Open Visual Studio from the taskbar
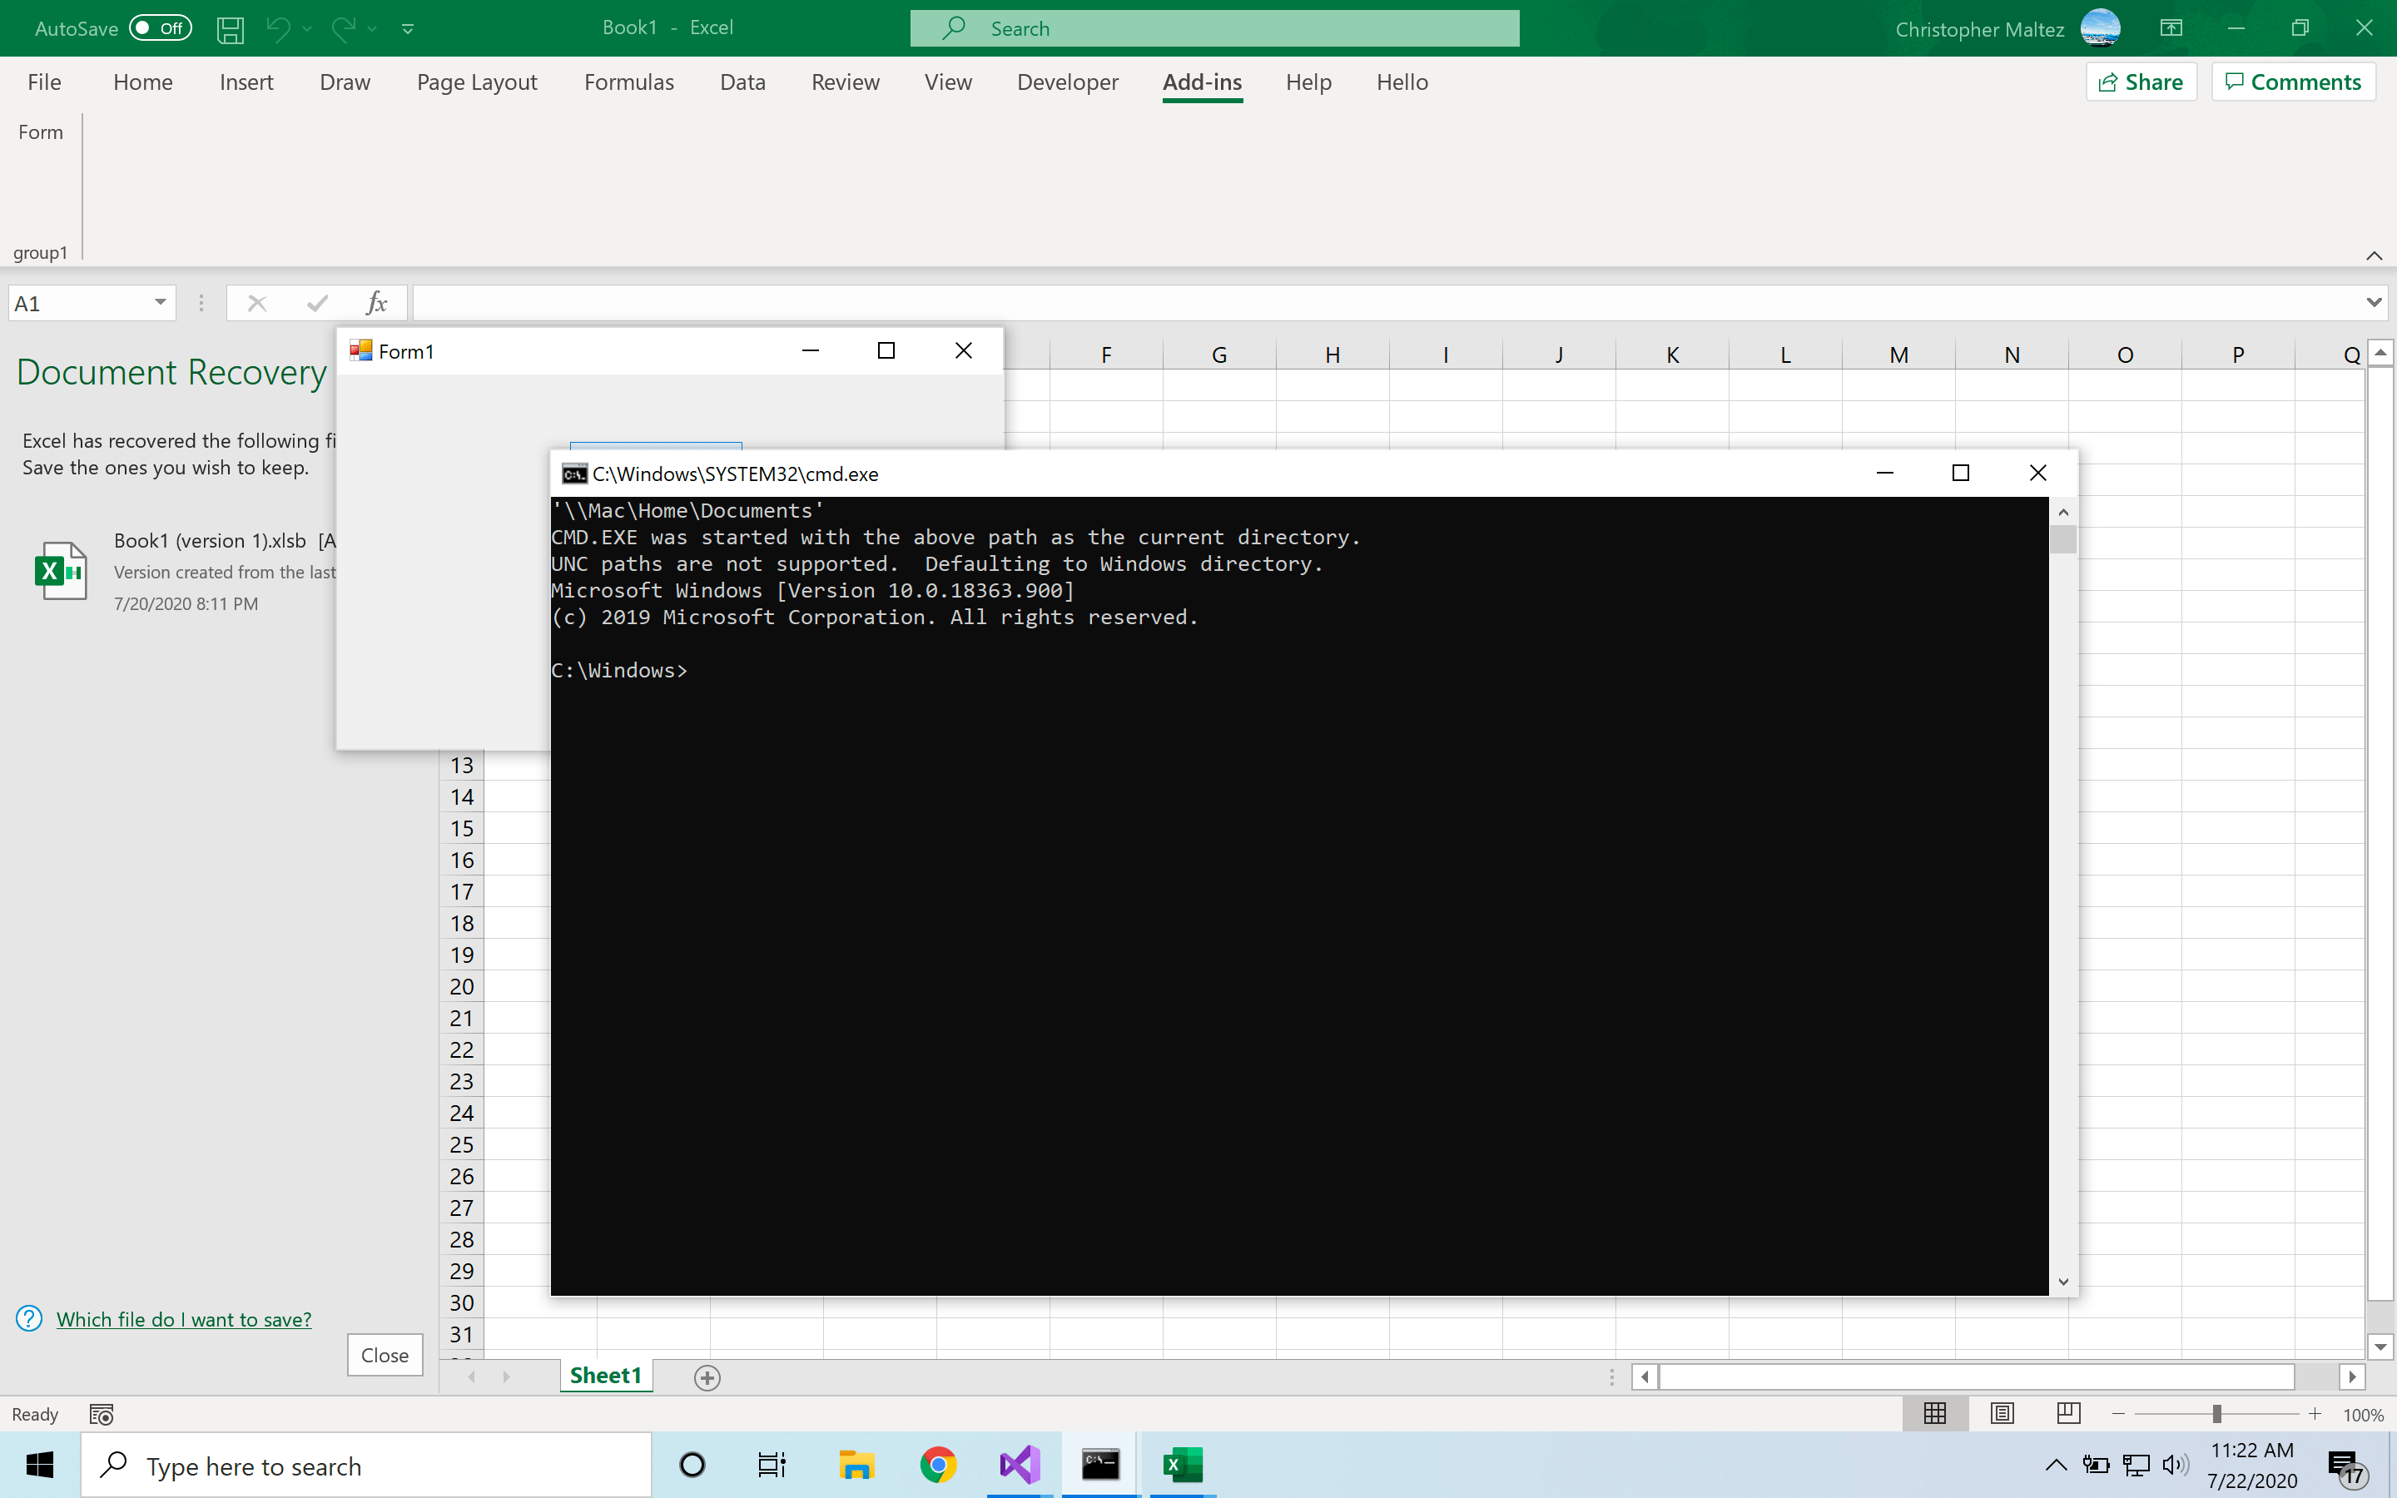Screen dimensions: 2397x1498 pos(1020,1465)
